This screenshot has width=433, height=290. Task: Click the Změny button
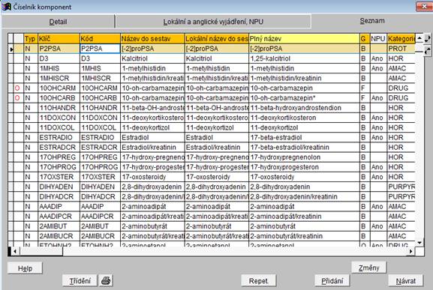[369, 268]
